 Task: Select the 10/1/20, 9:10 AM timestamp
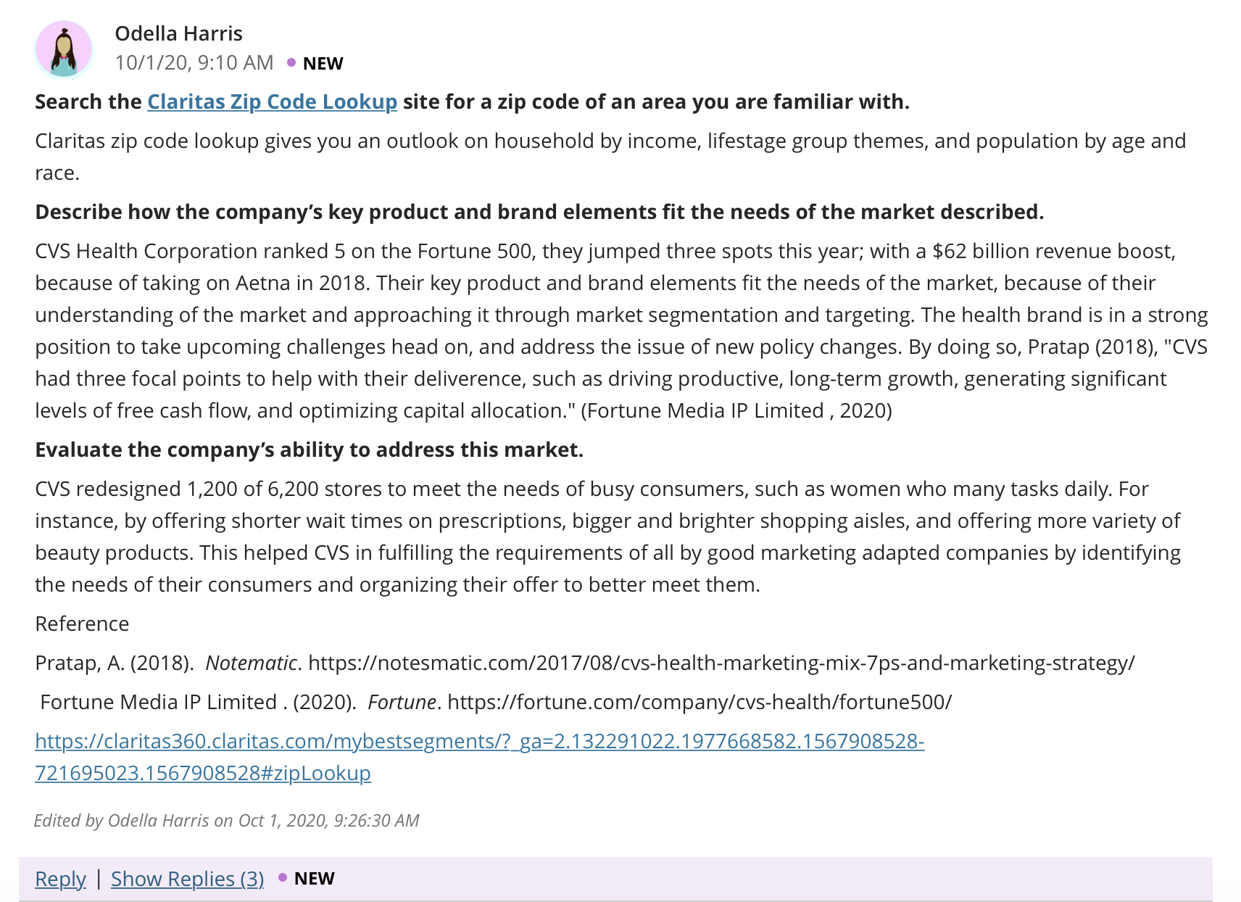(194, 63)
